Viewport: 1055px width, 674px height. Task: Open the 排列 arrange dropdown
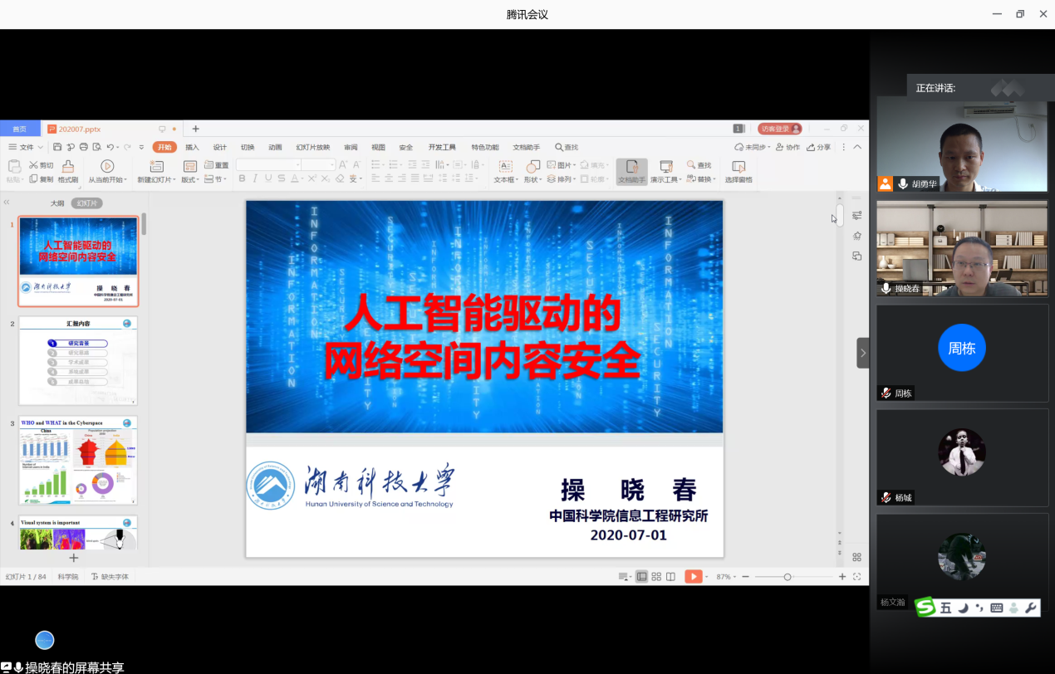click(562, 180)
